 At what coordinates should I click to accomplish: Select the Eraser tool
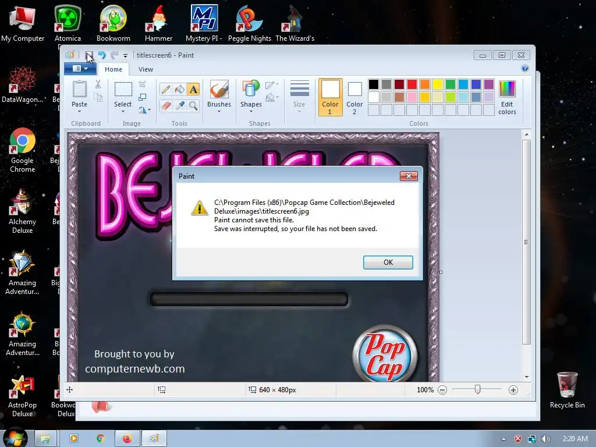166,105
